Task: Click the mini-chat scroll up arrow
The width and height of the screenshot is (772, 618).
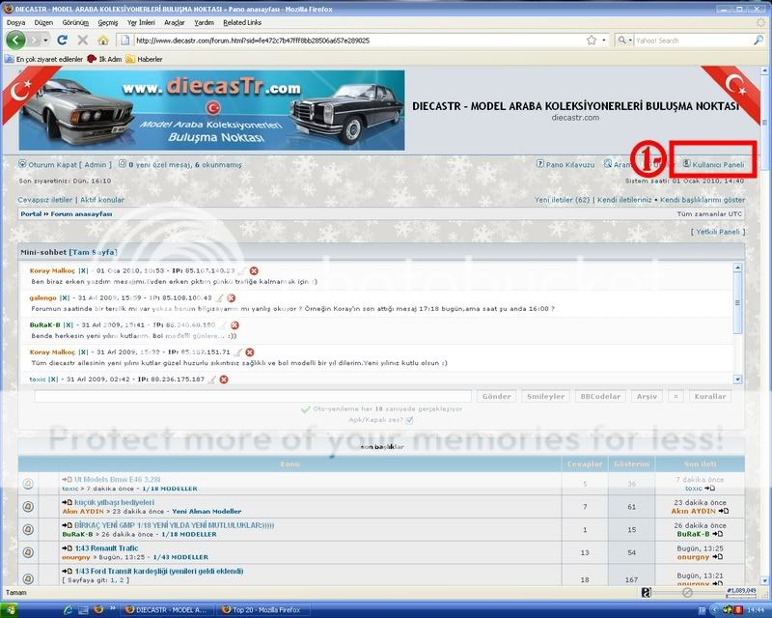Action: click(737, 267)
